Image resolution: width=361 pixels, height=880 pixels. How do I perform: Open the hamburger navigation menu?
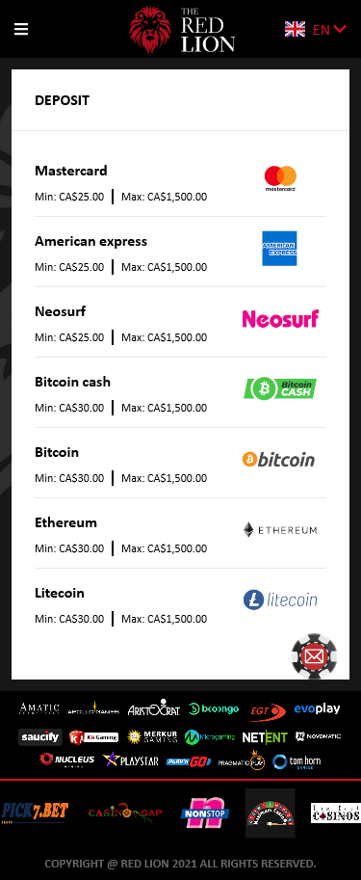[x=21, y=29]
